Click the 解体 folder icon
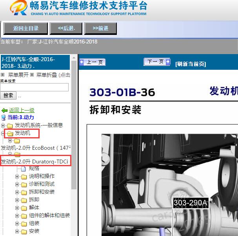238x236 pixels. (x=24, y=208)
